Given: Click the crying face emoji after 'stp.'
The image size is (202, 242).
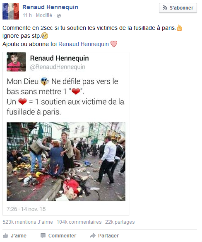Looking at the screenshot, I should click(x=45, y=36).
